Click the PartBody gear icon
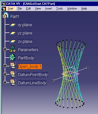The image size is (98, 114). click(13, 57)
